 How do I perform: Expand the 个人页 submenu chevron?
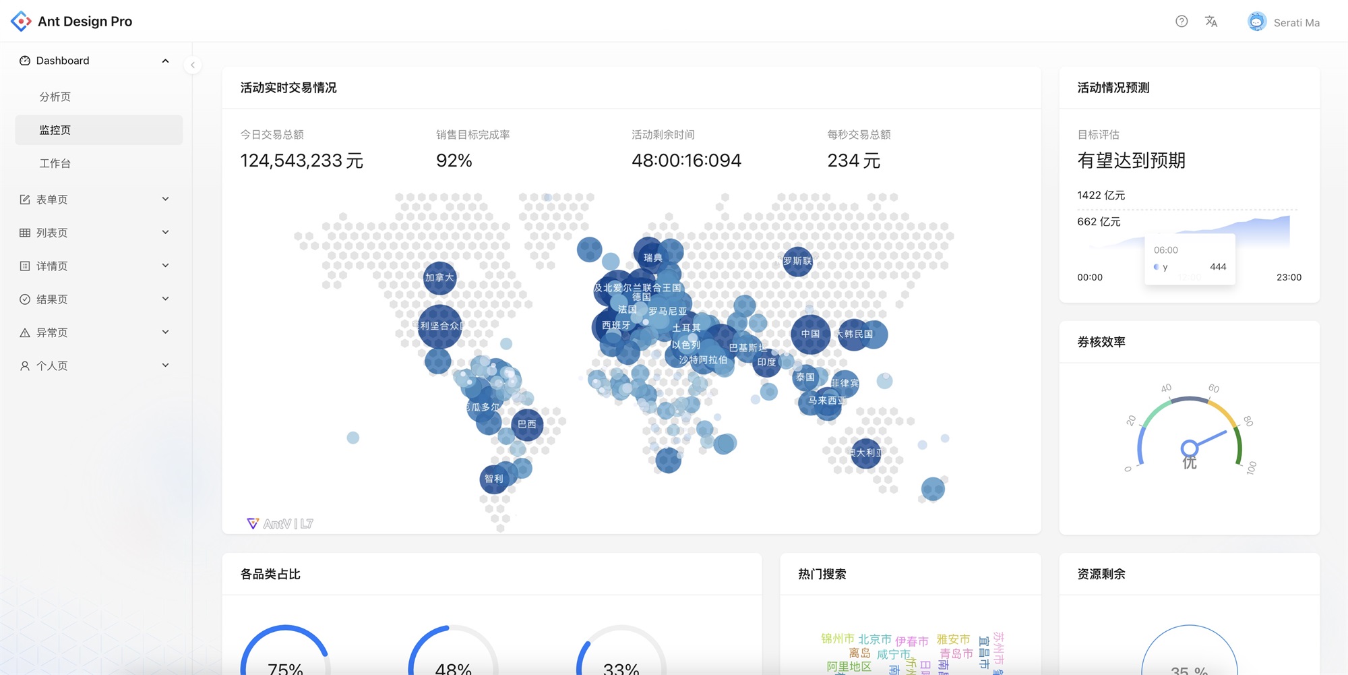point(165,365)
